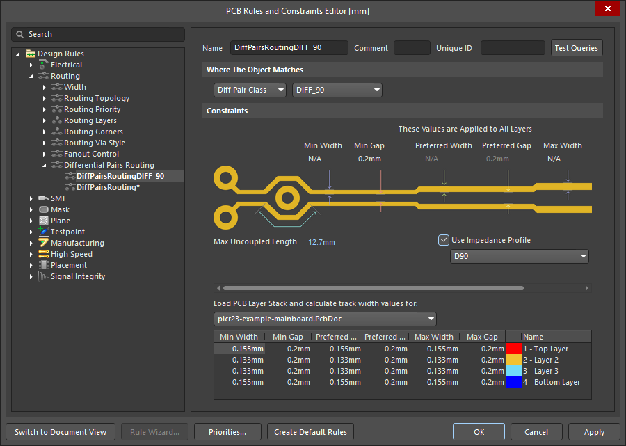Click the Routing category icon

point(44,76)
